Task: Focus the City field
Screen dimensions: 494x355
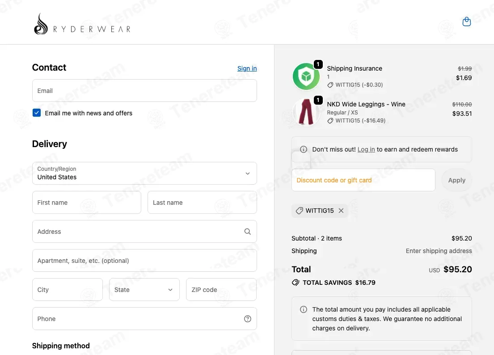Action: tap(68, 289)
